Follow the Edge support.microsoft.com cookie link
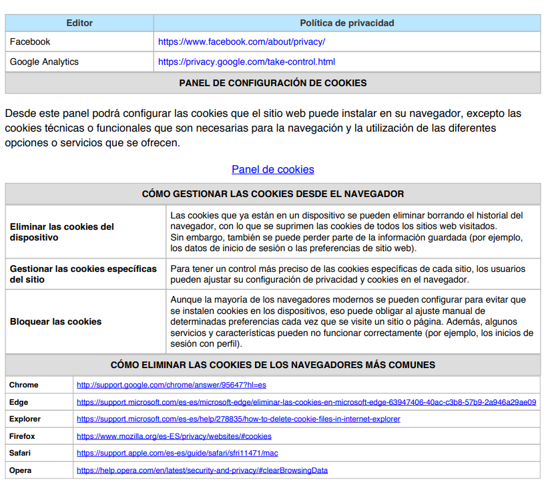Screen dimensions: 550x489 click(x=306, y=402)
